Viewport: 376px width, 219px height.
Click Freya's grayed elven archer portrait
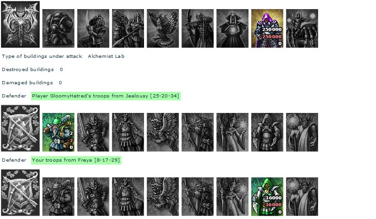[x=198, y=197]
